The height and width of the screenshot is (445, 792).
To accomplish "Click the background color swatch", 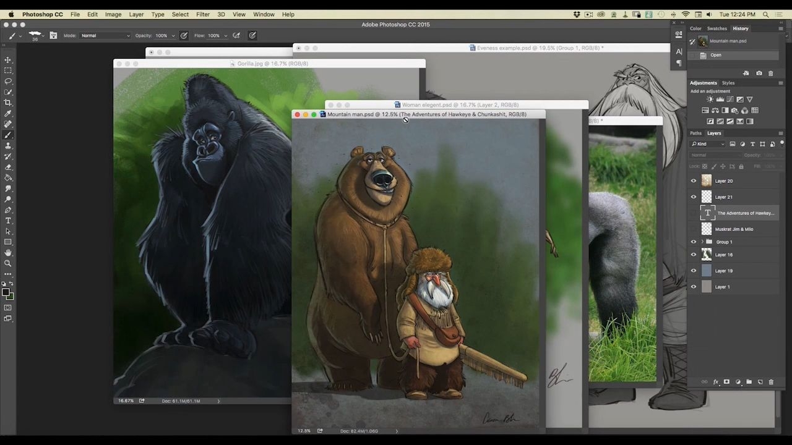I will [11, 297].
